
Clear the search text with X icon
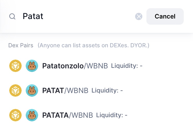(x=139, y=17)
